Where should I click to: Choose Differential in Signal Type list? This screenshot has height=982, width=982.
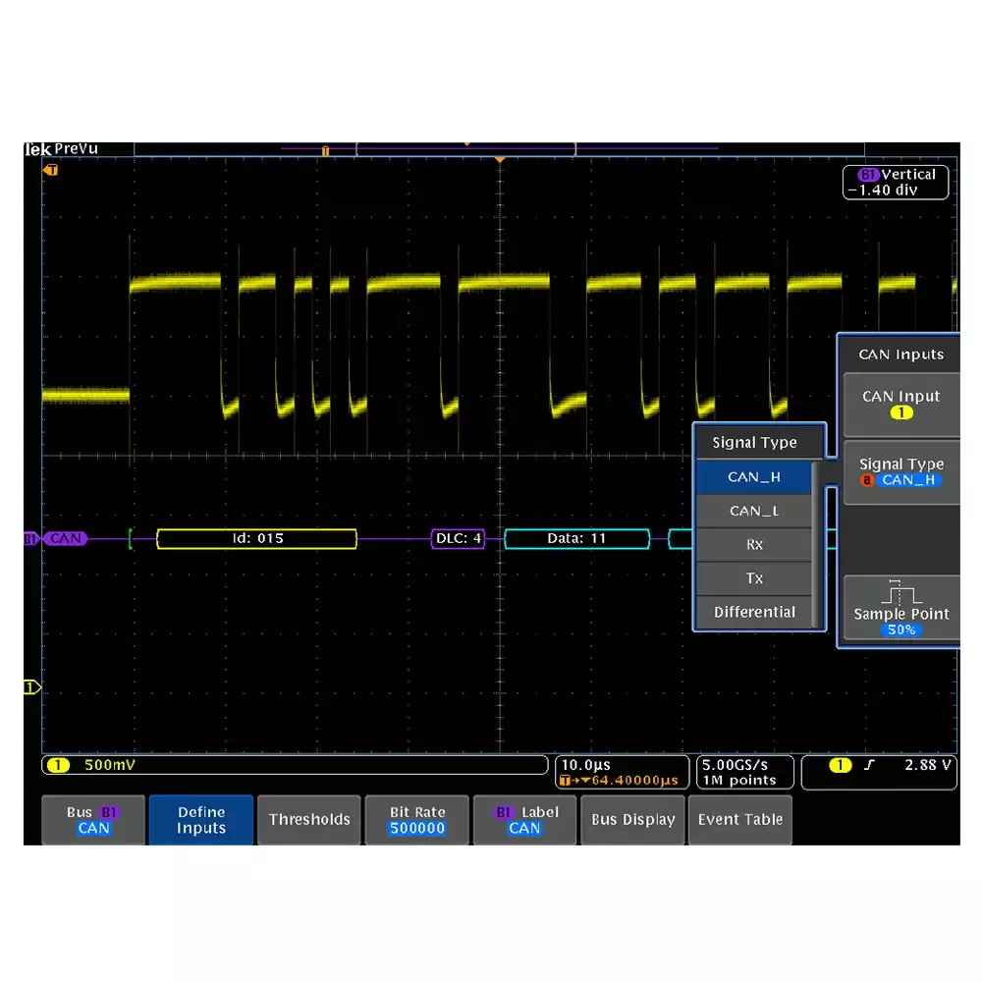point(754,612)
